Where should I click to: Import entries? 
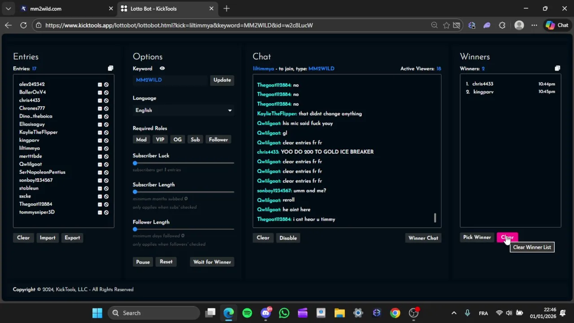[x=48, y=238]
